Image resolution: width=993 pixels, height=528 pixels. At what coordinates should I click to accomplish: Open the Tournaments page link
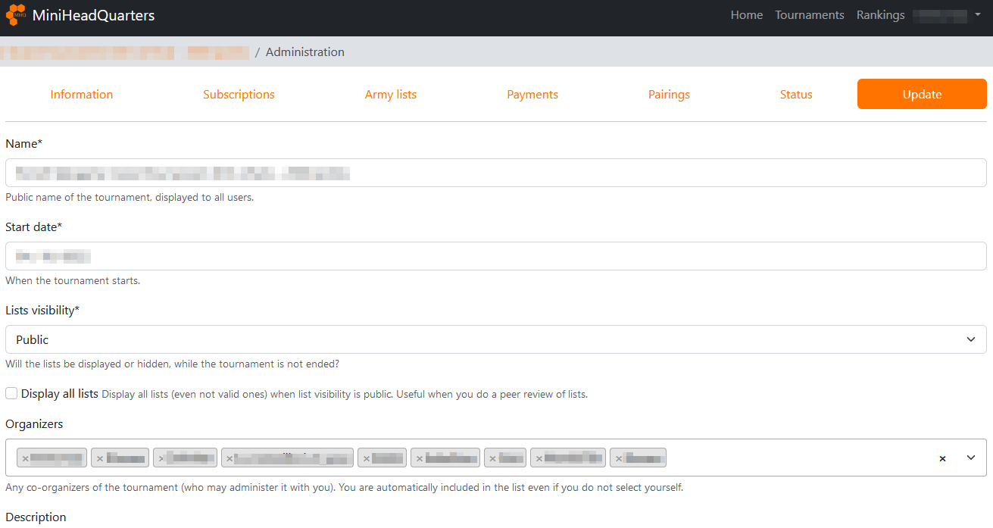point(809,15)
